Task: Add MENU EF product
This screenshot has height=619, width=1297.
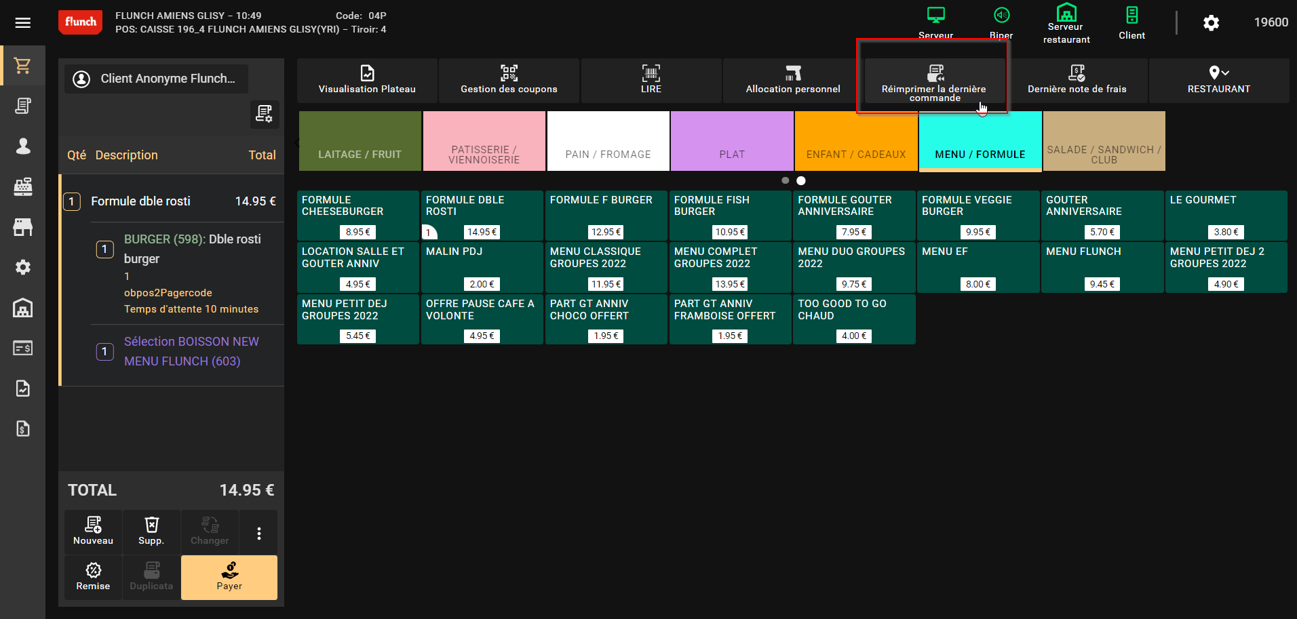Action: 978,267
